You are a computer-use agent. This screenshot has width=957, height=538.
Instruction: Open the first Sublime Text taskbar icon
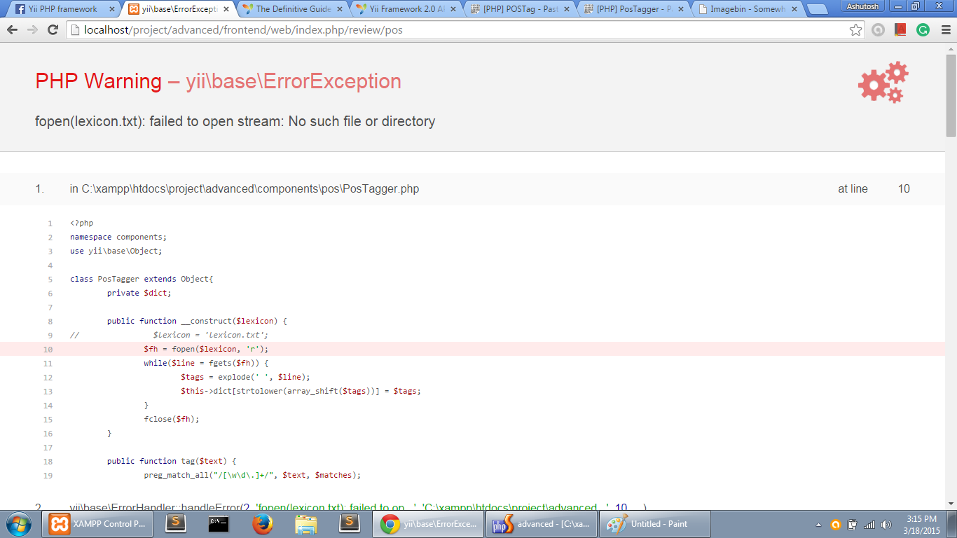175,524
